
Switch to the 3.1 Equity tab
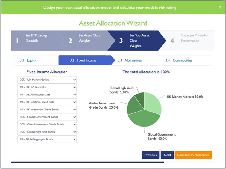point(36,60)
